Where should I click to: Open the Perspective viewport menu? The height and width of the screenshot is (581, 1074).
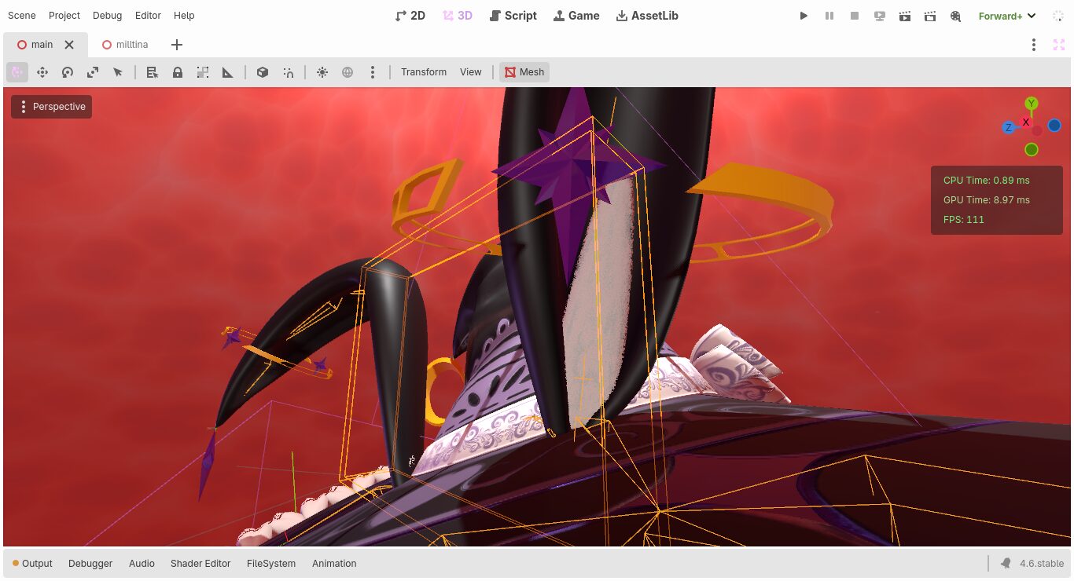pyautogui.click(x=52, y=107)
